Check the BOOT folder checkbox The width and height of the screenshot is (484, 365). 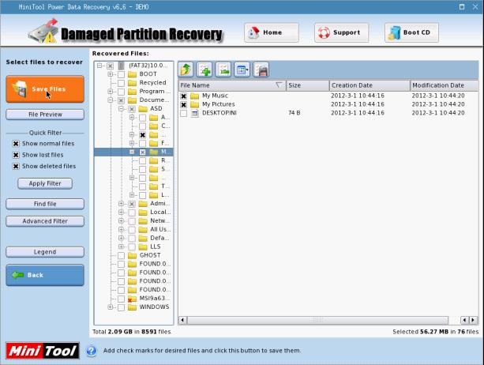pyautogui.click(x=121, y=74)
